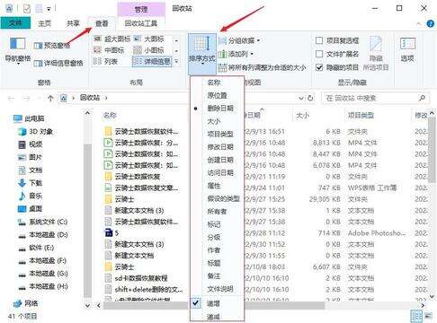Click the refresh button beside the address bar

[x=310, y=98]
